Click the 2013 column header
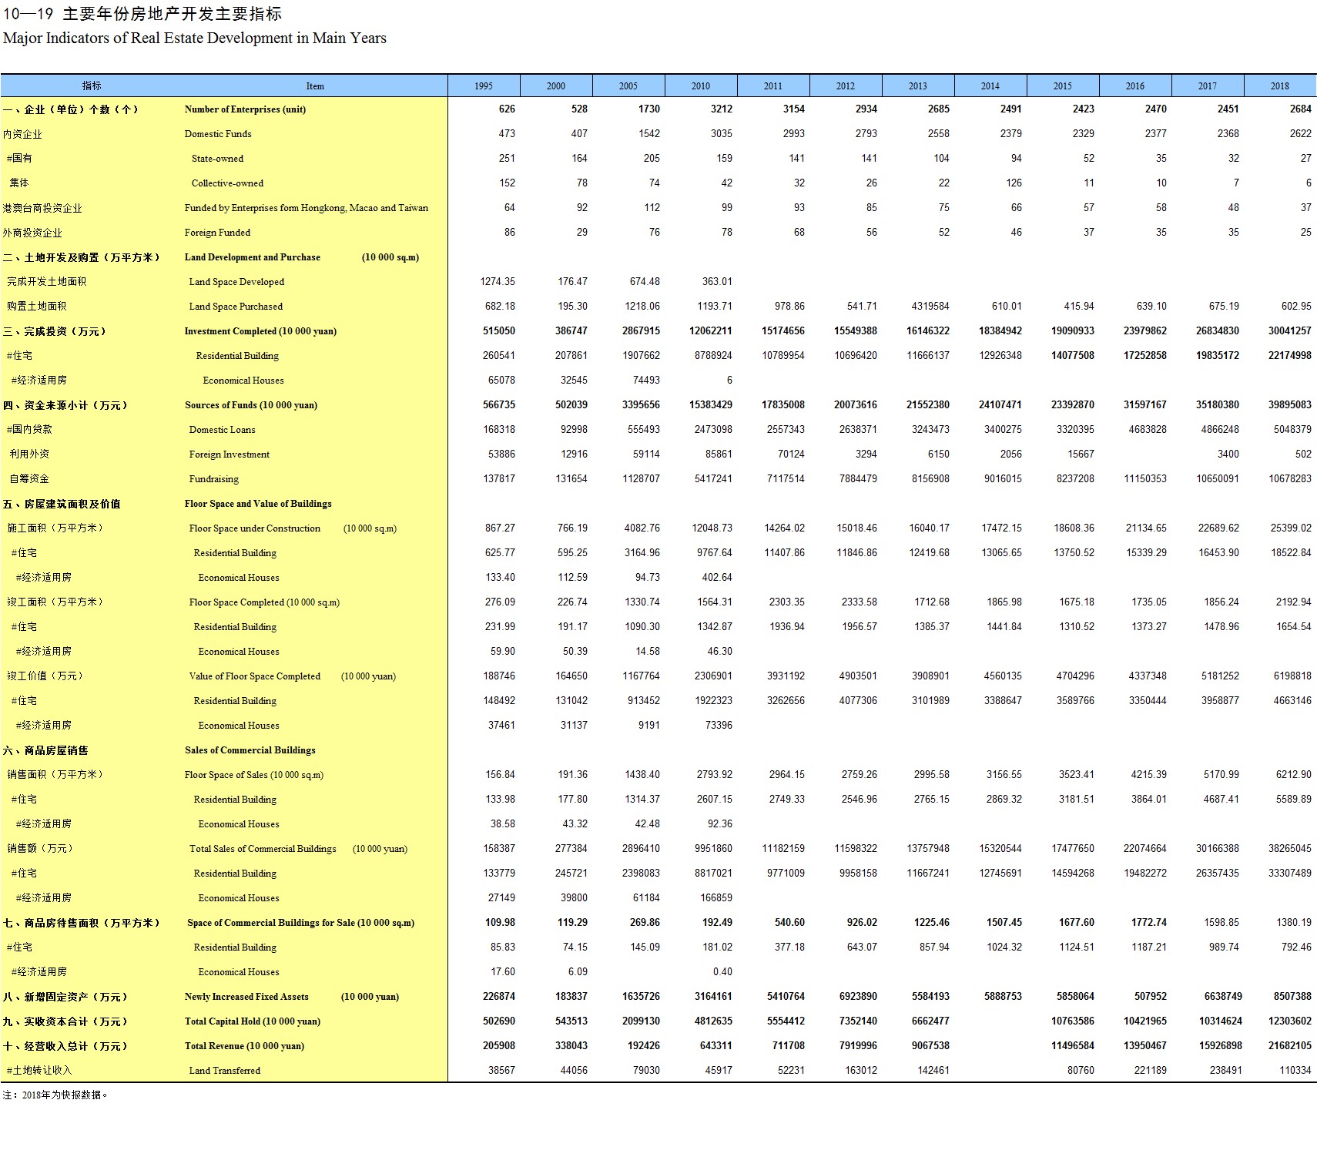The height and width of the screenshot is (1157, 1317). [918, 86]
